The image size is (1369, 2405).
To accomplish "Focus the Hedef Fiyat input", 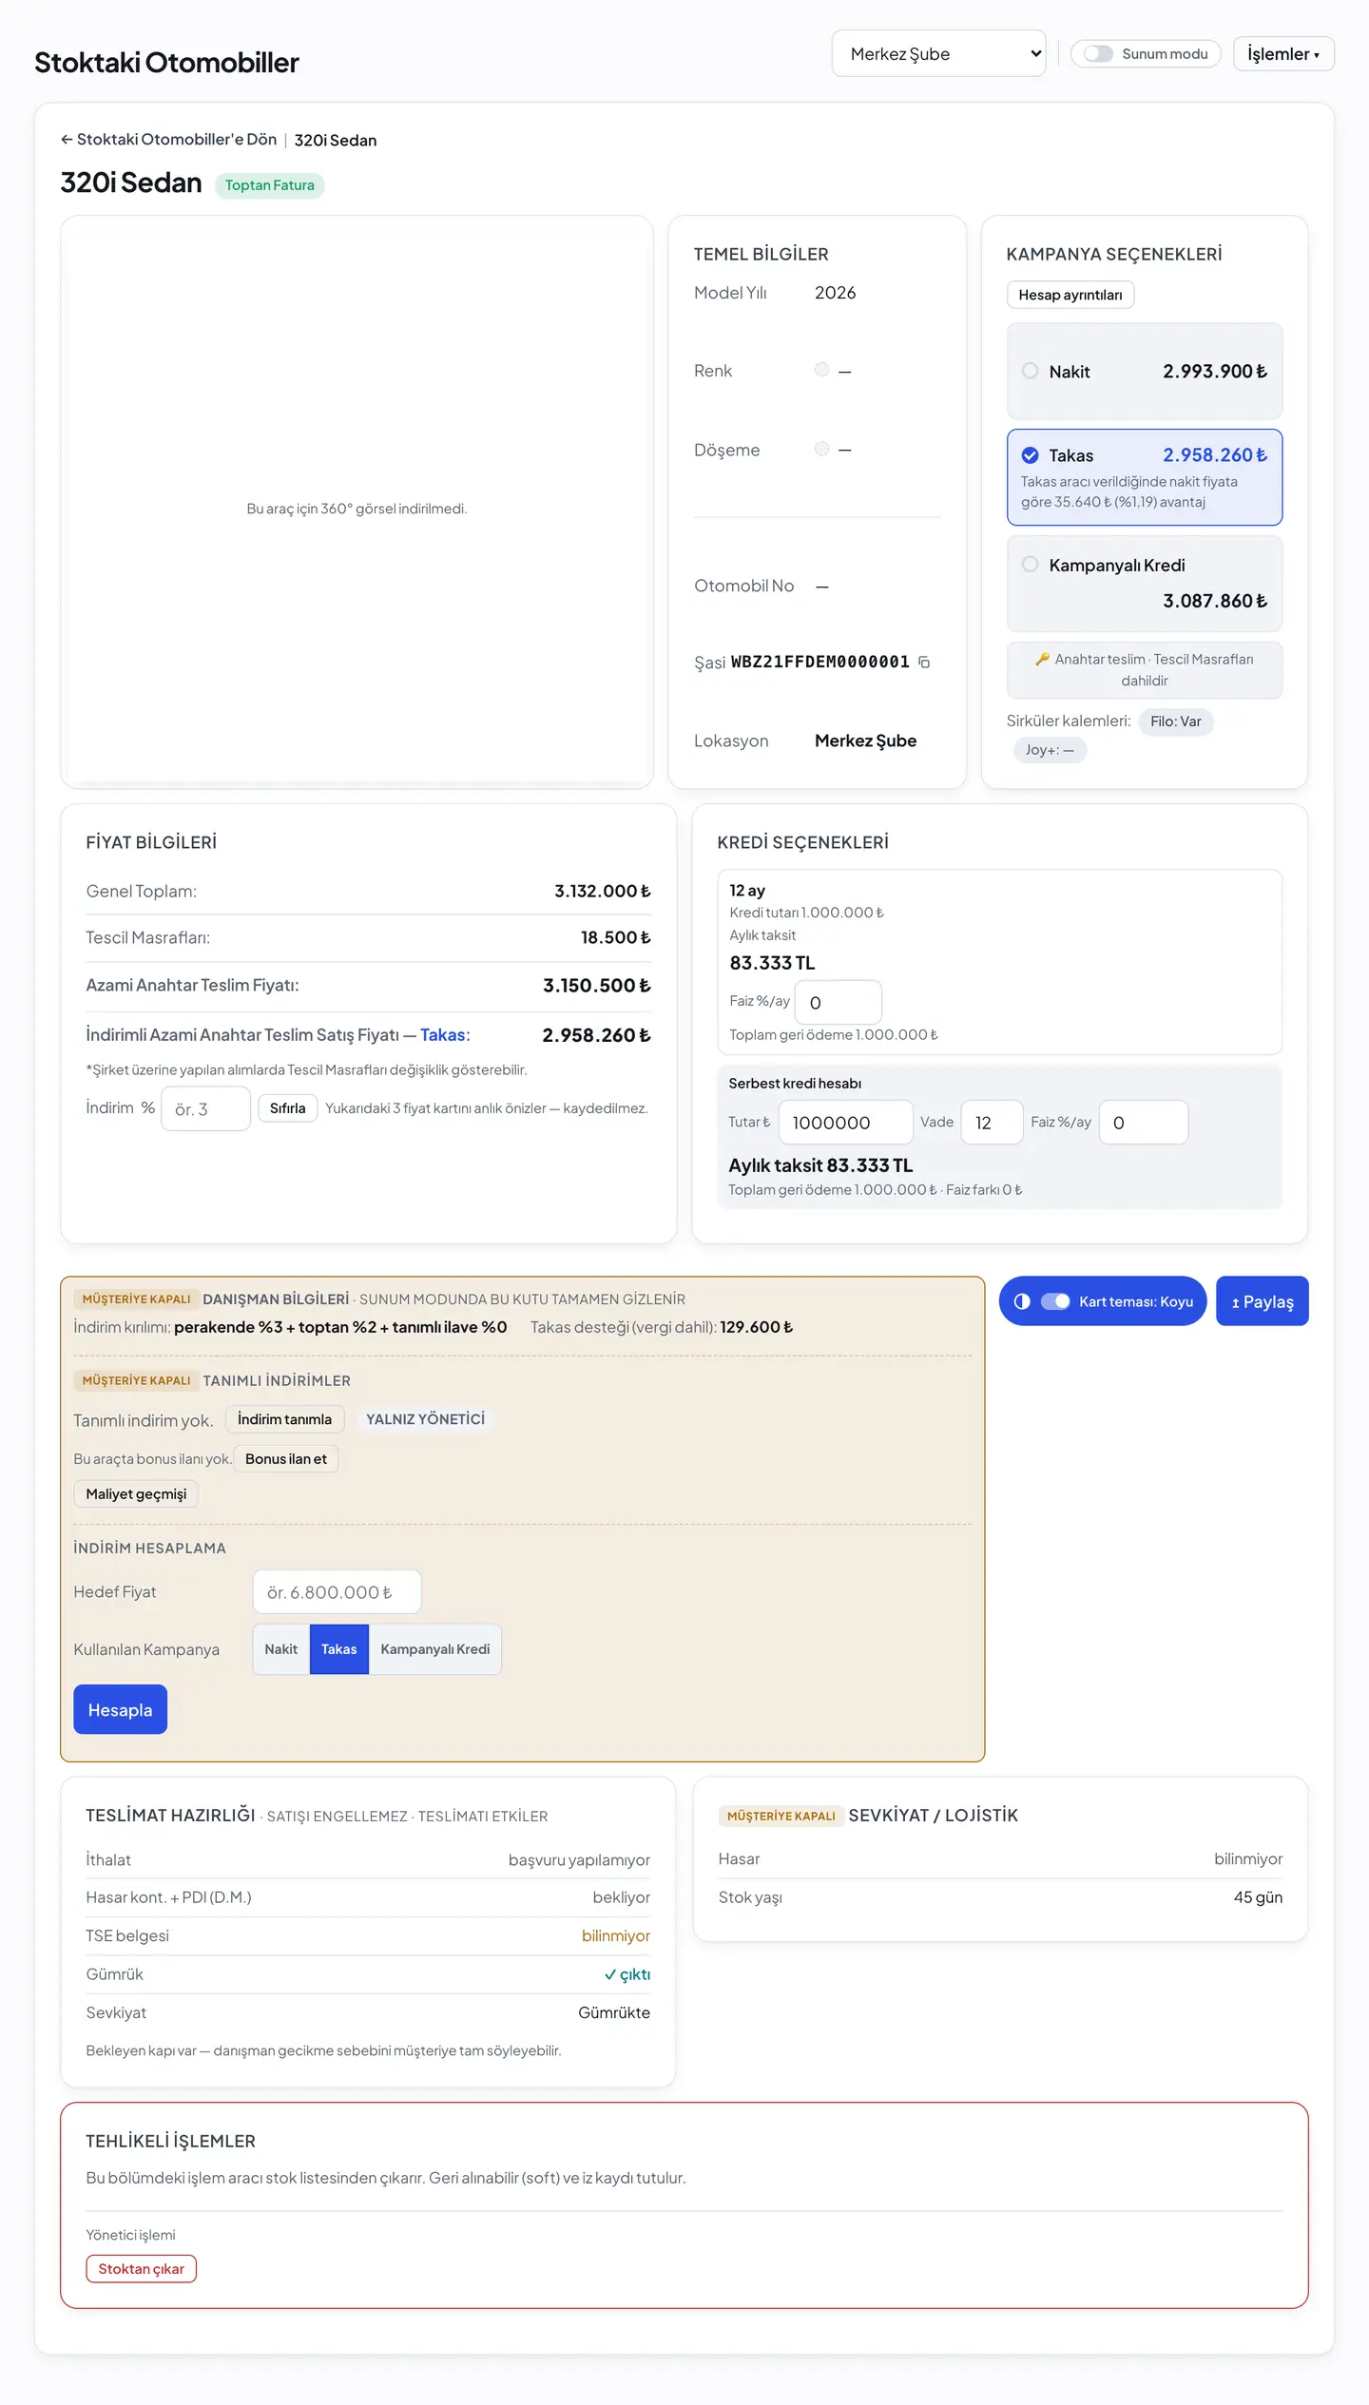I will (x=337, y=1592).
